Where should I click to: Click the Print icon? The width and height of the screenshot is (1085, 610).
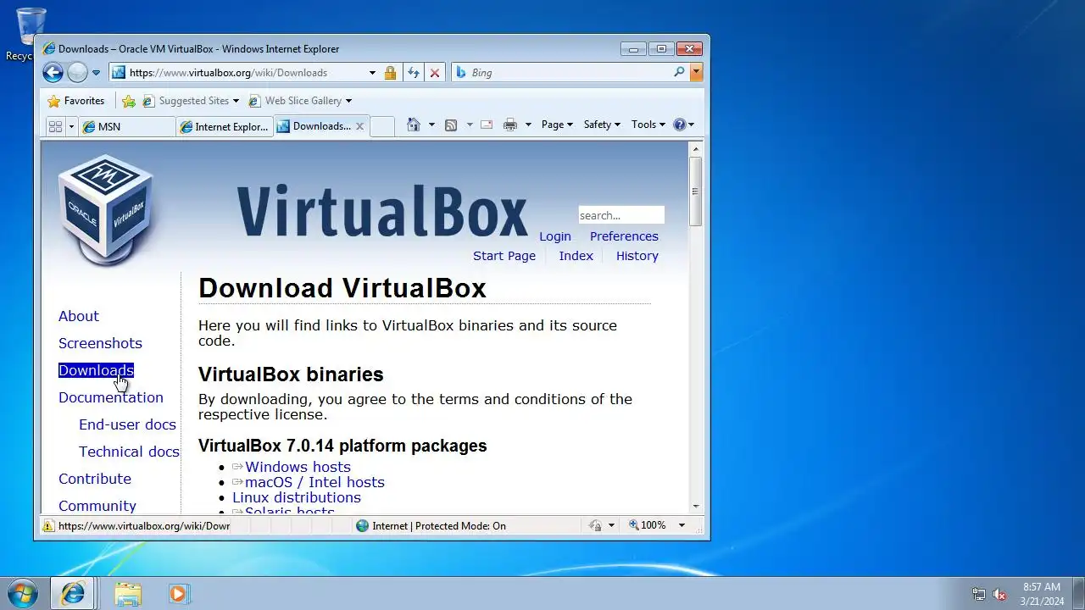click(509, 125)
